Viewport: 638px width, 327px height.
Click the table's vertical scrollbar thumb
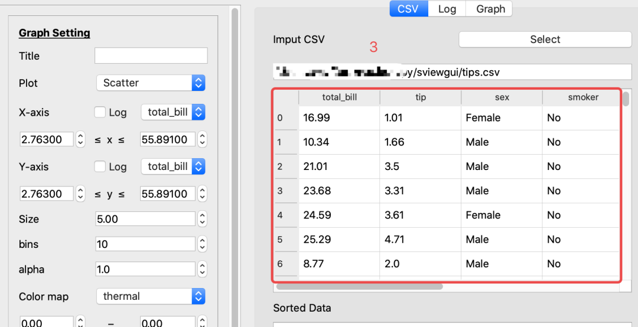(626, 99)
